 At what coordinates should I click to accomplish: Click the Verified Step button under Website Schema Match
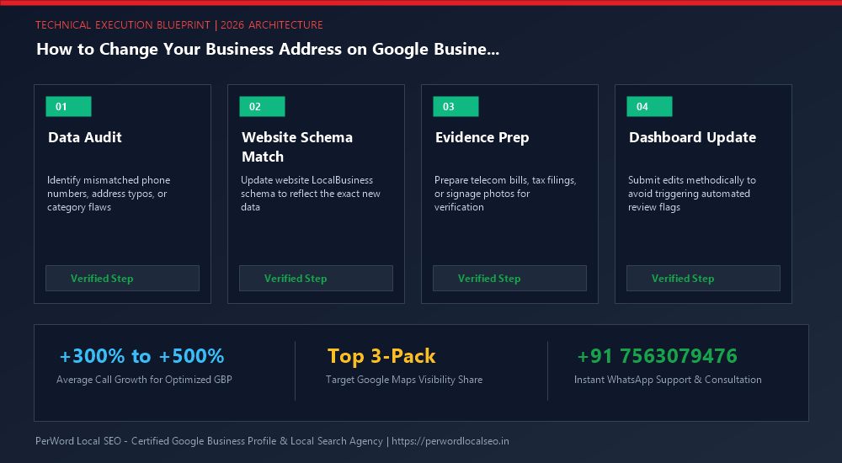316,279
